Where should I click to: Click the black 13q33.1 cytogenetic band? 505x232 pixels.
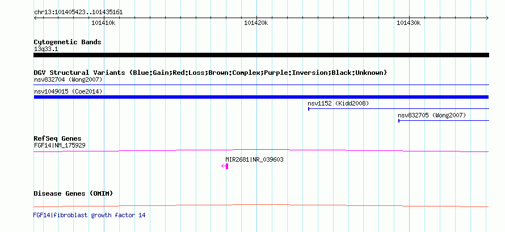pos(261,55)
